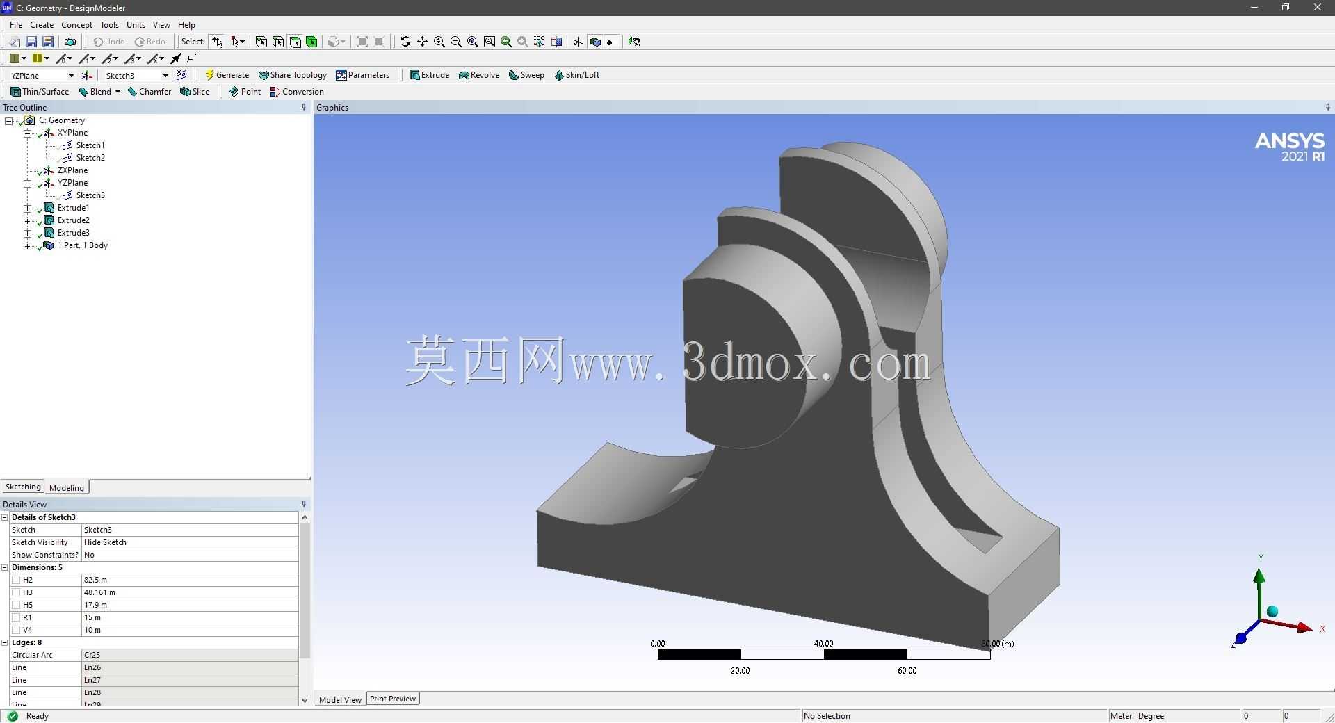
Task: Click the New file icon
Action: [14, 42]
